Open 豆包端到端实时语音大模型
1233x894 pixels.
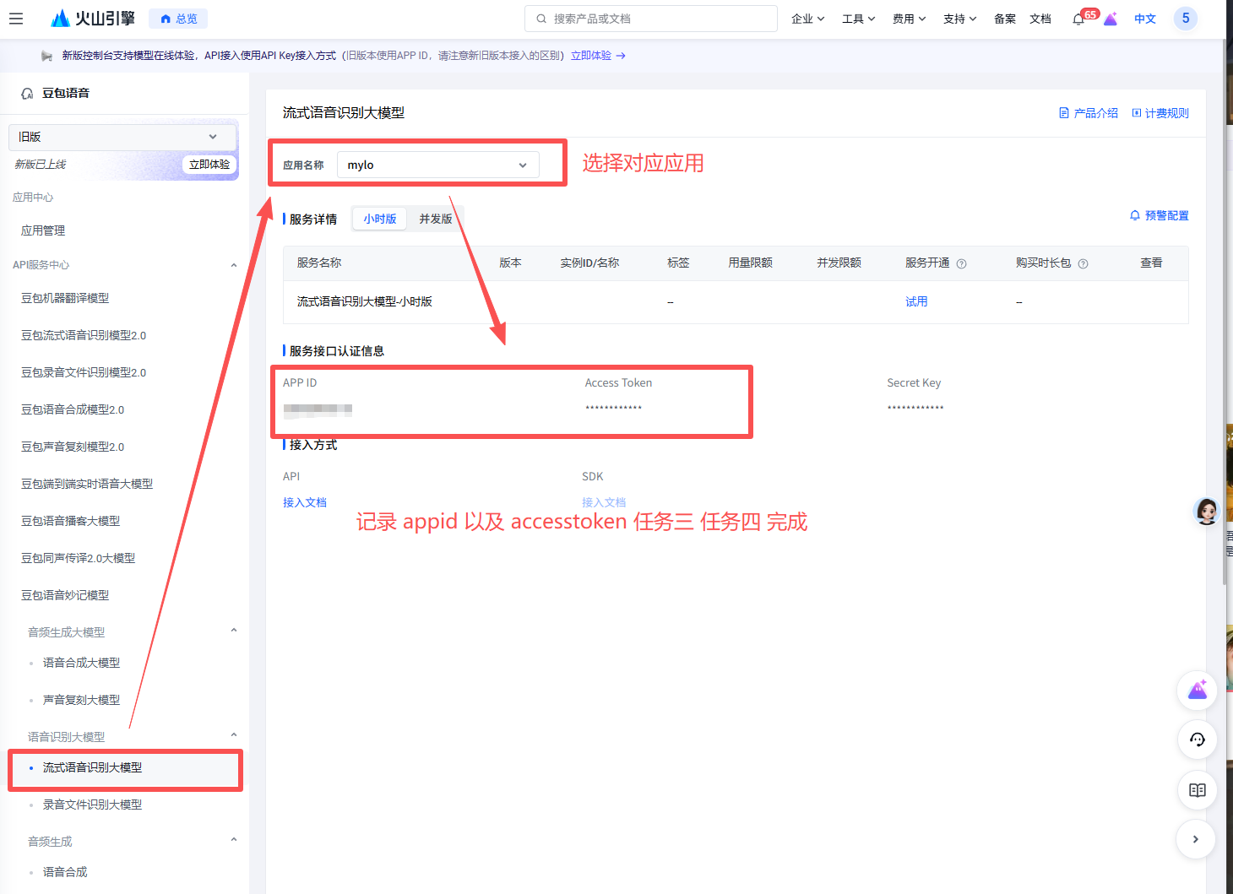(x=87, y=484)
